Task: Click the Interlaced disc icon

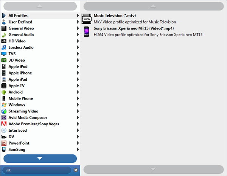Action: [4, 130]
